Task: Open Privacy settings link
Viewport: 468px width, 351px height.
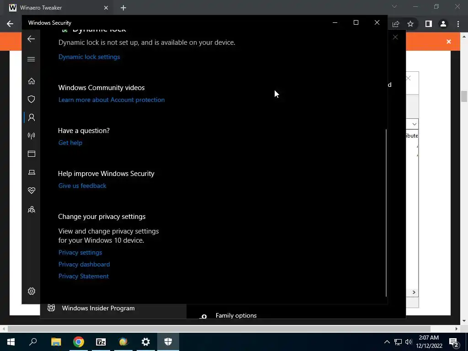Action: [80, 252]
